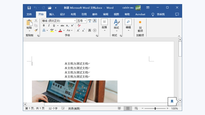This screenshot has height=115, width=205.
Task: Expand the highlight color arrow
Action: tap(56, 30)
